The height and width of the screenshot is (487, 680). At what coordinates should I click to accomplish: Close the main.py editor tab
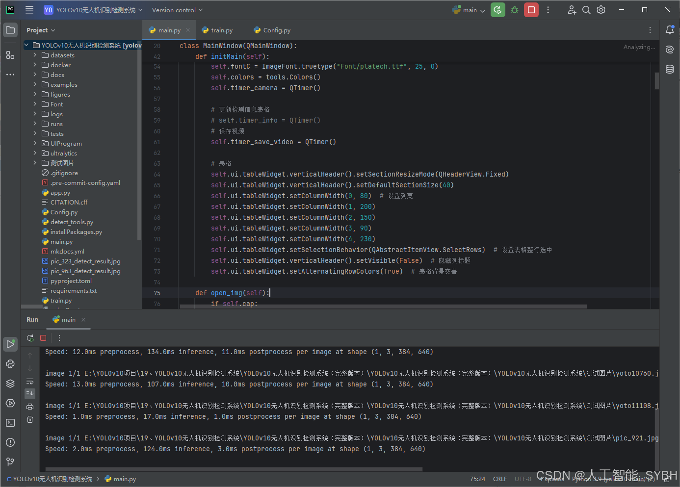pyautogui.click(x=188, y=30)
